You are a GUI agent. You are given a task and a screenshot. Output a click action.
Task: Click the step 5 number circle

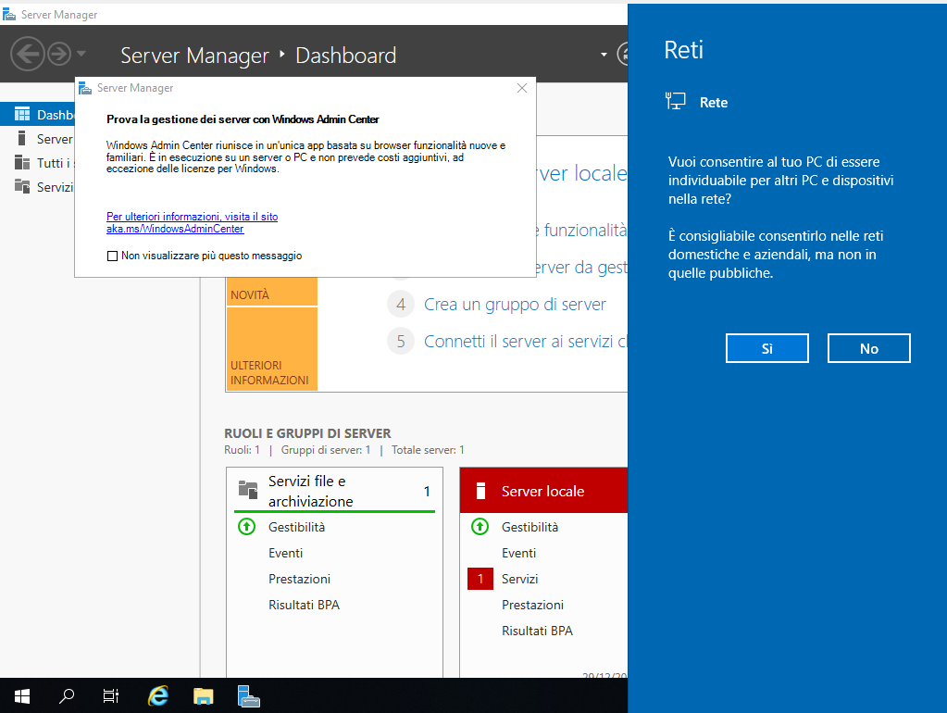401,342
